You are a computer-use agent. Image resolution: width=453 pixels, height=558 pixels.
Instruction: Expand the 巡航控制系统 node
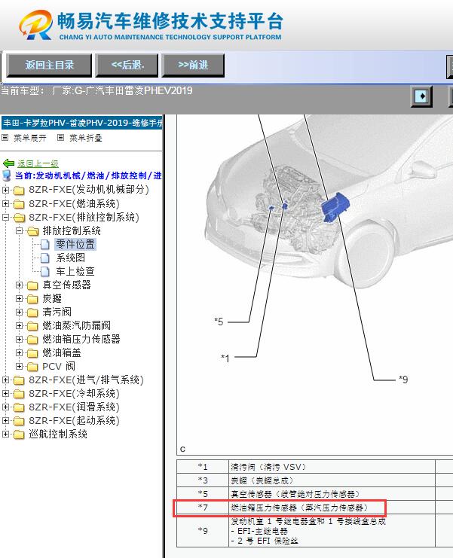point(5,435)
